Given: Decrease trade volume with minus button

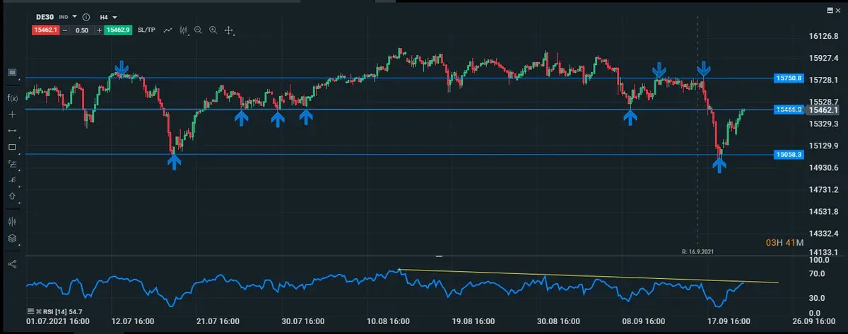Looking at the screenshot, I should [x=65, y=30].
